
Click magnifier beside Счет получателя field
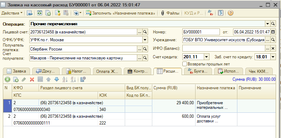point(145,58)
